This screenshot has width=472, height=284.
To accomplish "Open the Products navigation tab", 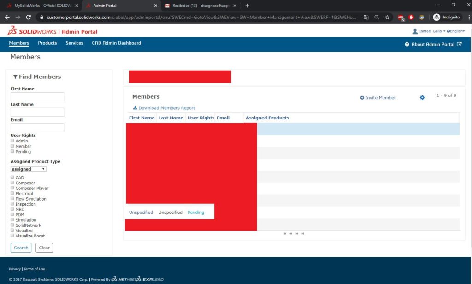I will (47, 43).
